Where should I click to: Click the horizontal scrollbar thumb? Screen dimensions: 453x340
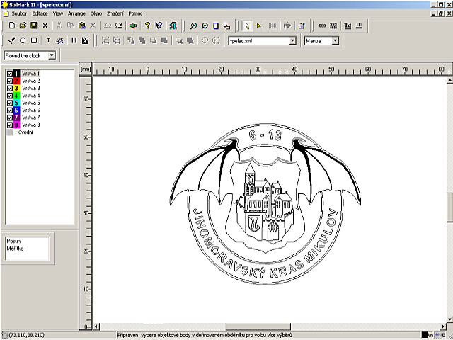pos(258,327)
